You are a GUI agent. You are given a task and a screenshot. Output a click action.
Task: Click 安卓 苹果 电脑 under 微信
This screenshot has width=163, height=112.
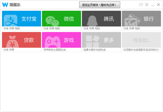point(52,28)
